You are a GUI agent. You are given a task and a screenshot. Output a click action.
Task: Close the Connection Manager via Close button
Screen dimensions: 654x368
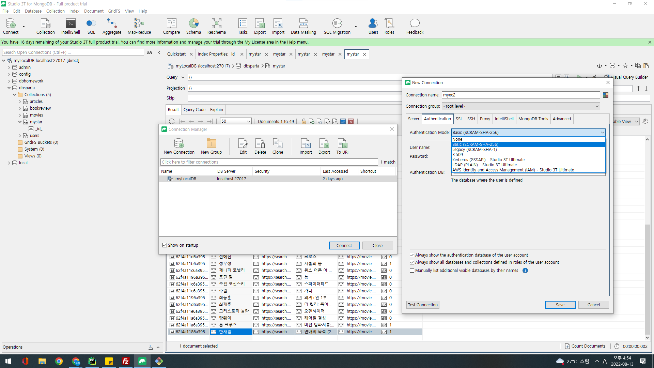[377, 246]
